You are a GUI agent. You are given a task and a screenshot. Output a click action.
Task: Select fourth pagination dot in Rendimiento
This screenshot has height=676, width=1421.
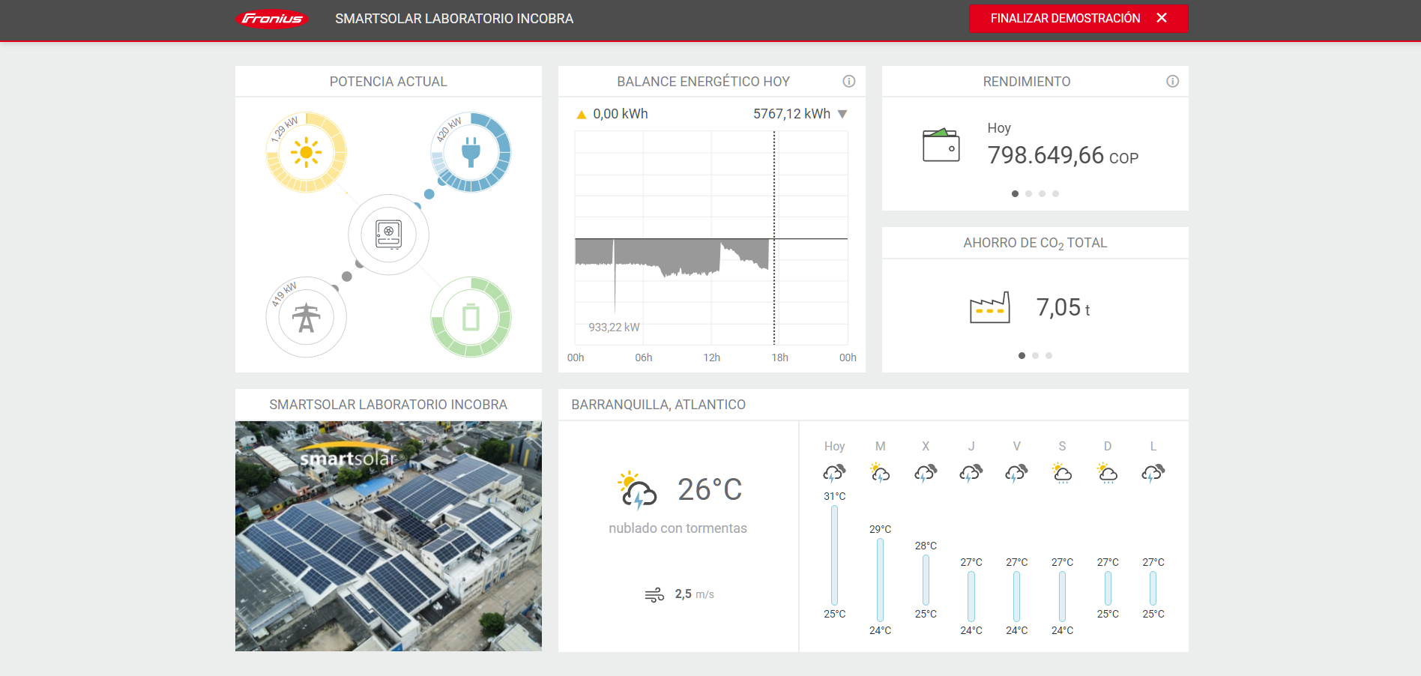[x=1055, y=194]
